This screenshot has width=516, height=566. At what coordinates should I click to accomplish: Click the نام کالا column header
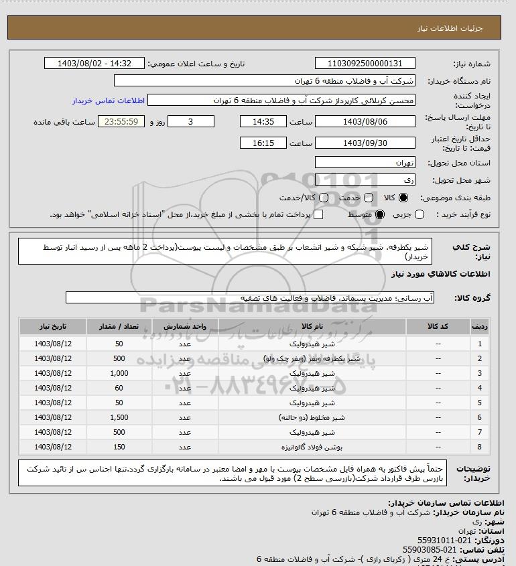click(x=312, y=326)
